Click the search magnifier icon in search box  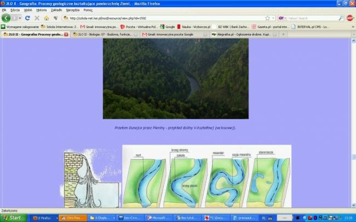341,18
